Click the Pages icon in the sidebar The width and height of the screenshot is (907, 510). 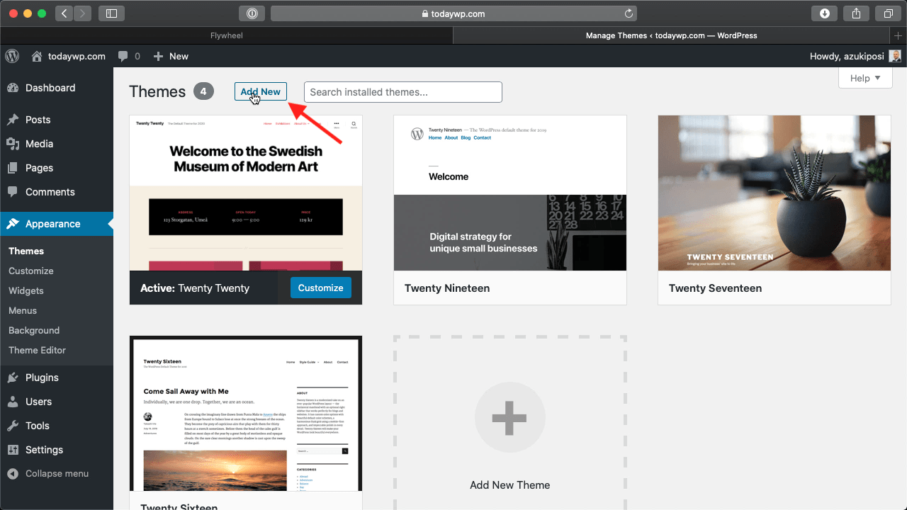click(x=13, y=168)
